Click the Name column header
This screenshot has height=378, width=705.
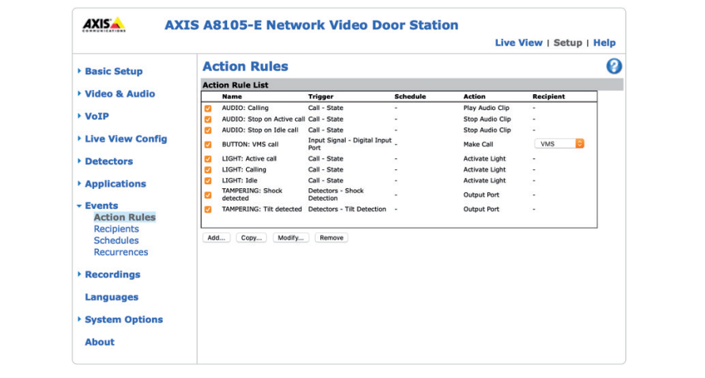pos(232,96)
